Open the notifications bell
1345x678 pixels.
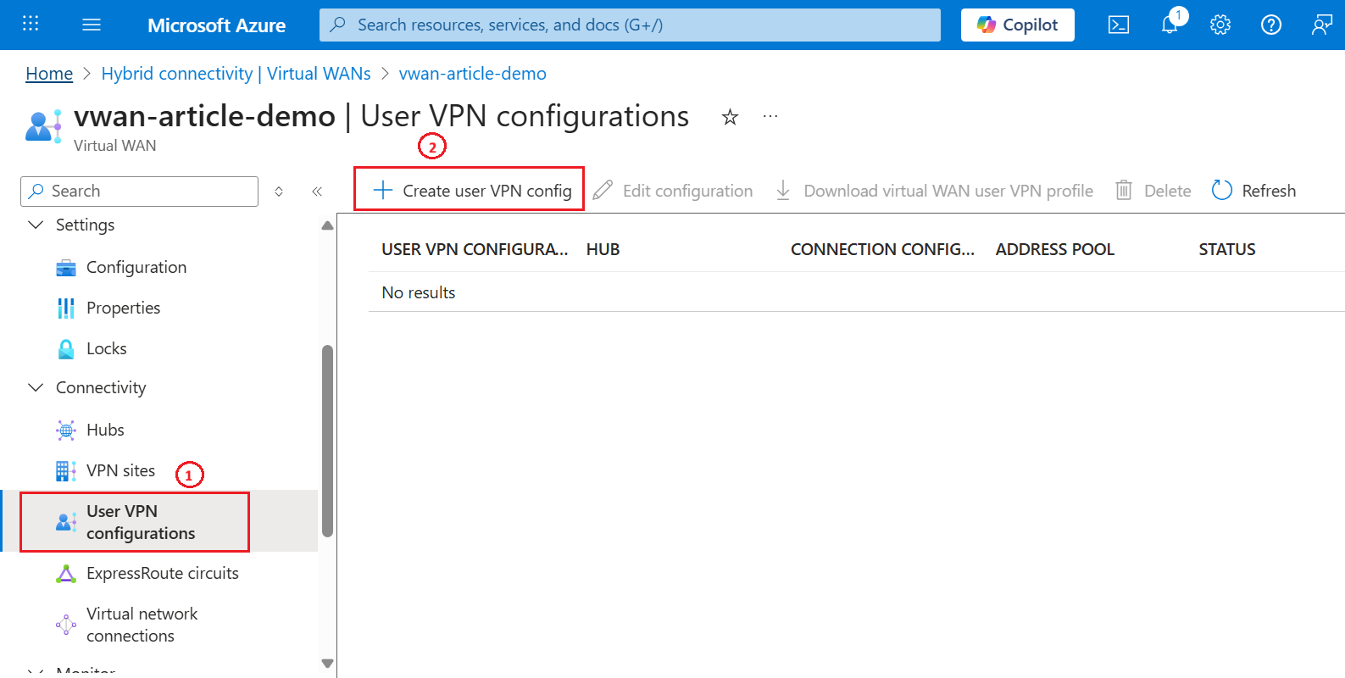(x=1170, y=25)
